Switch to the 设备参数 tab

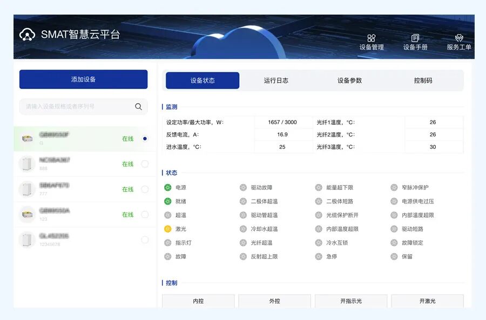coord(350,79)
